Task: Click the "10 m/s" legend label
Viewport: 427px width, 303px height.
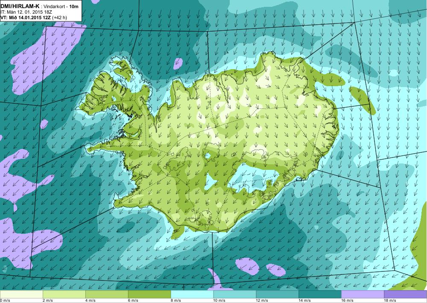Action: (219, 300)
